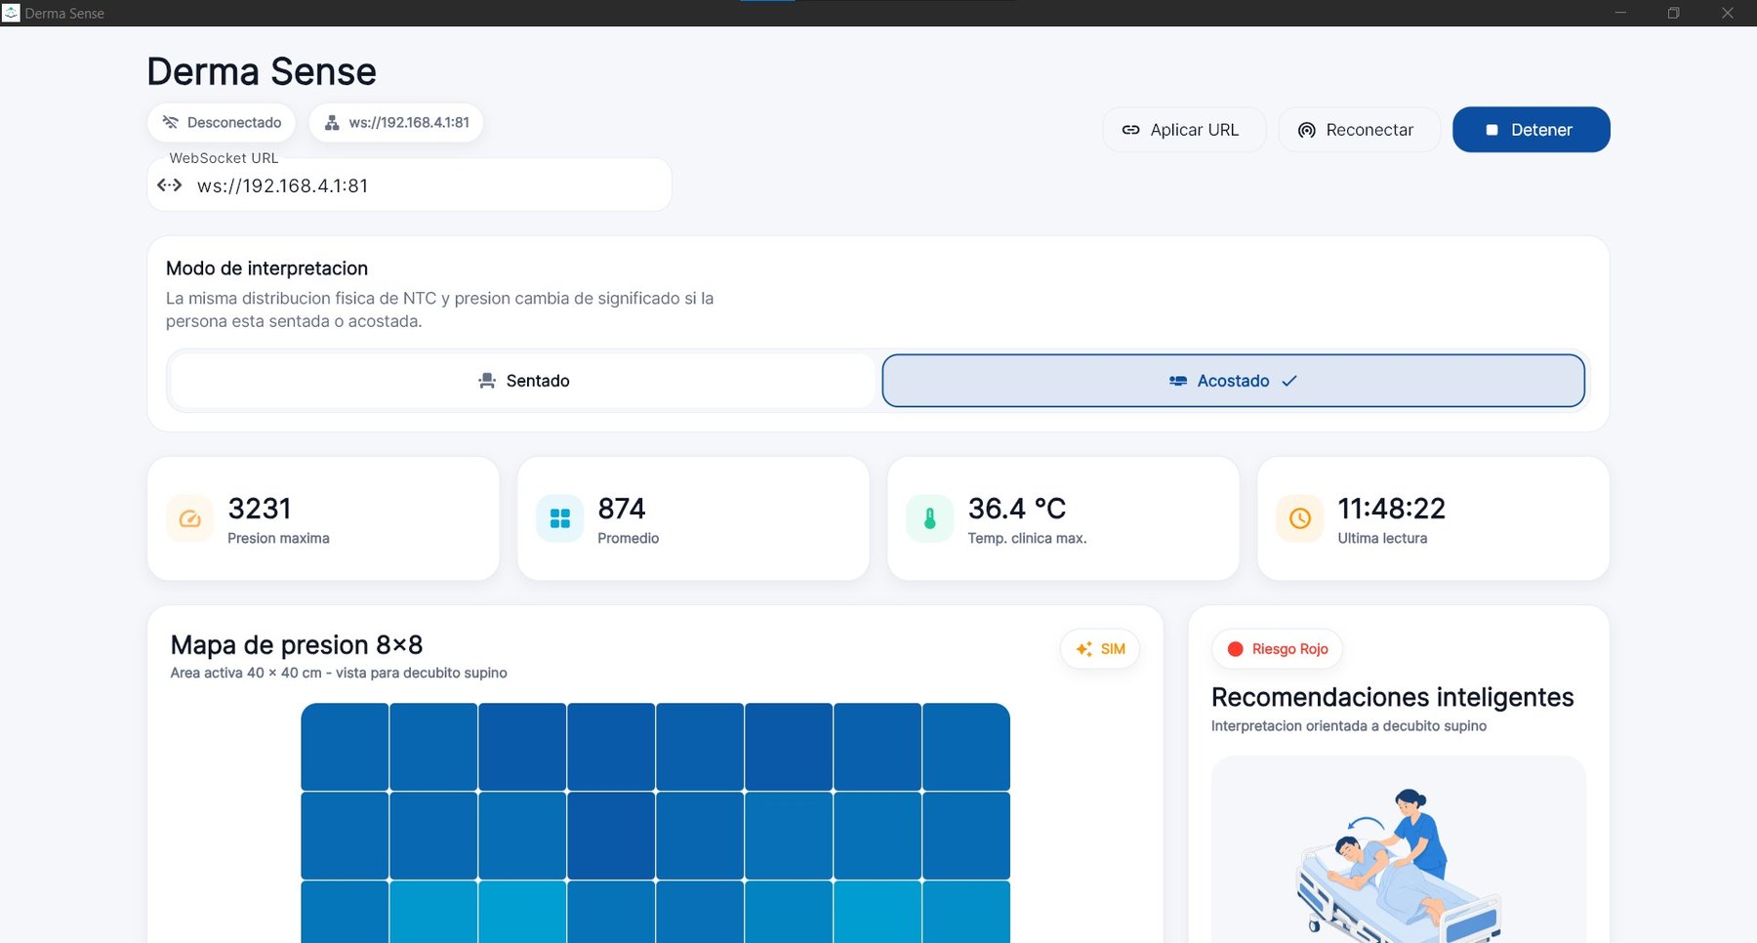Click the antenna icon in Reconectar

1306,130
